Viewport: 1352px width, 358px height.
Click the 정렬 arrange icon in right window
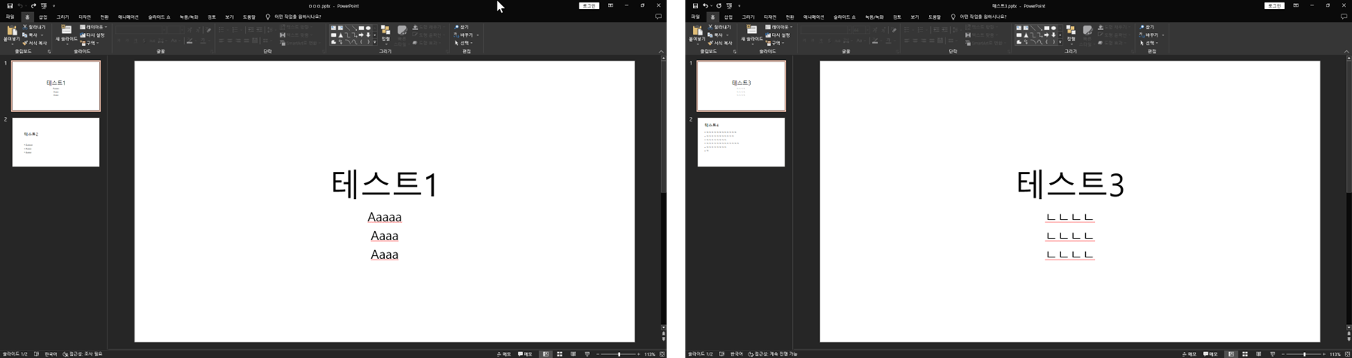(x=1071, y=31)
